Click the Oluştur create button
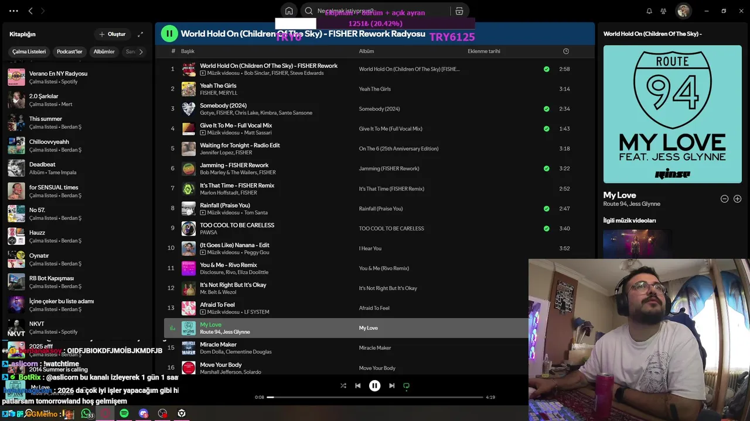Image resolution: width=750 pixels, height=421 pixels. coord(112,34)
